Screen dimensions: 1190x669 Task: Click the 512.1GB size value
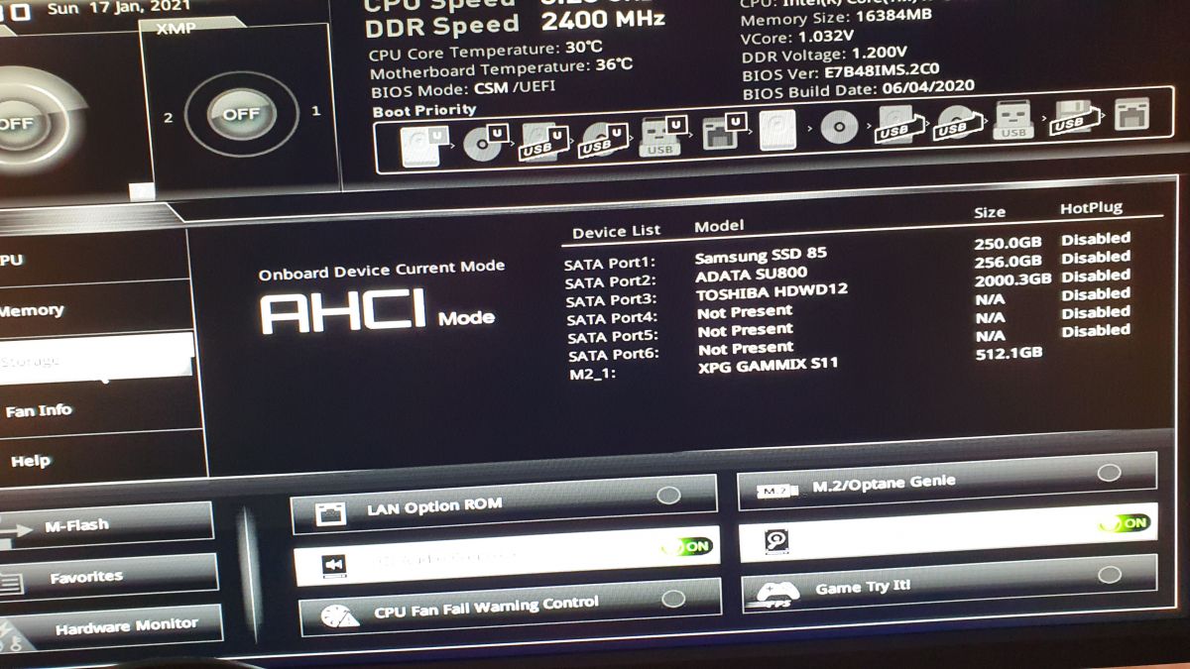1010,353
